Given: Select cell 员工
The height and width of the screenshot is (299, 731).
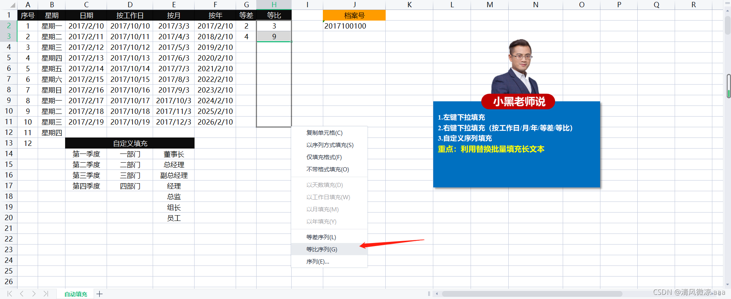Looking at the screenshot, I should tap(174, 218).
